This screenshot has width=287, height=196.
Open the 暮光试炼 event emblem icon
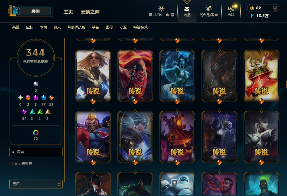(x=161, y=8)
